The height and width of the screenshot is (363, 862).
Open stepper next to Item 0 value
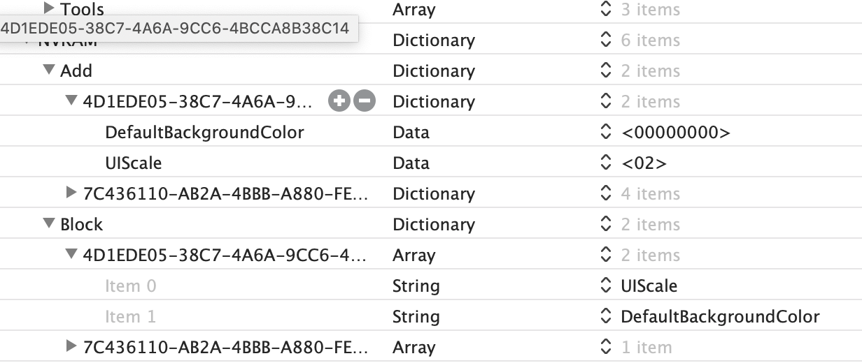[607, 286]
